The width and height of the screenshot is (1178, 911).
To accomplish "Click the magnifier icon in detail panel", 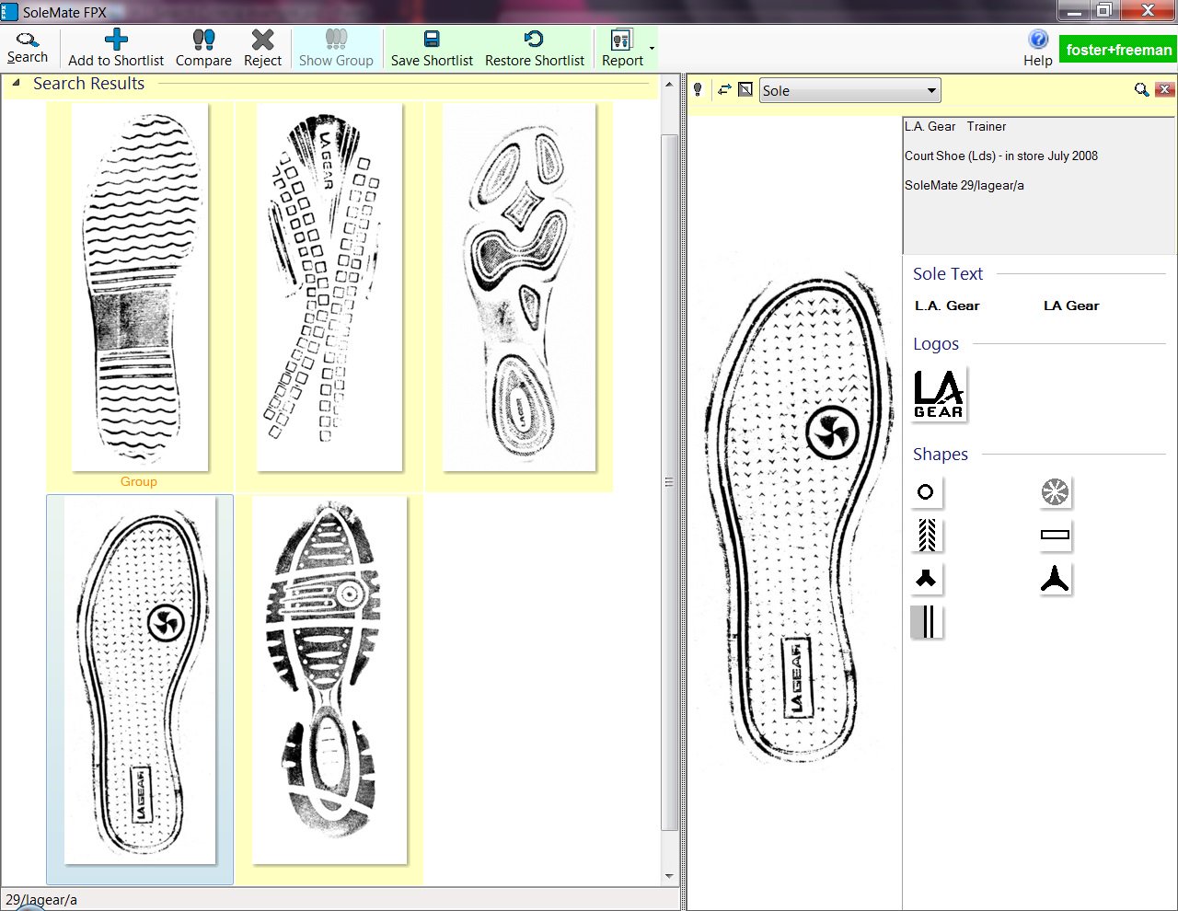I will tap(1141, 89).
